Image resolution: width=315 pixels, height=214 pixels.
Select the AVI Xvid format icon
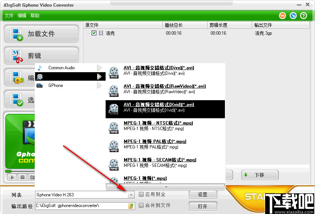pyautogui.click(x=113, y=109)
